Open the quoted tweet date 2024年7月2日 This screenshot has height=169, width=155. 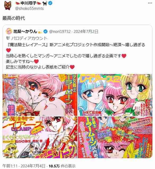point(86,32)
